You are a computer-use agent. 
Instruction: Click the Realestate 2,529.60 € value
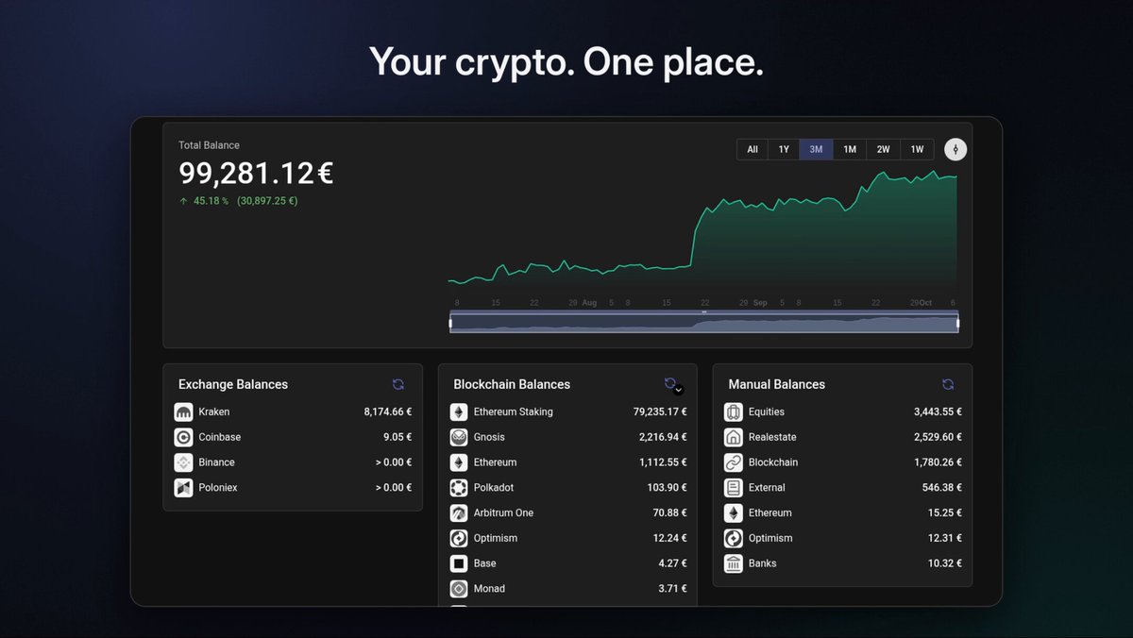pos(939,437)
